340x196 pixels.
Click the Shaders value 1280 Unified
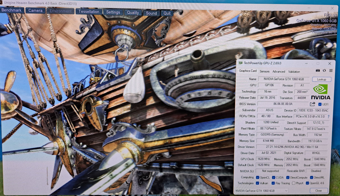click(x=271, y=122)
